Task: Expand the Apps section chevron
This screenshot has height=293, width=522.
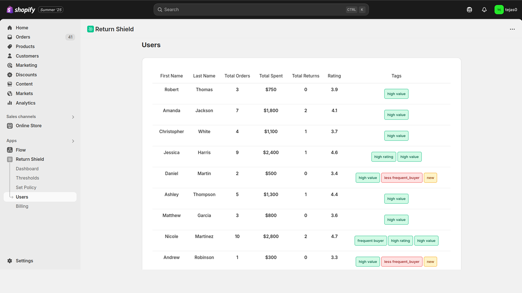Action: tap(73, 141)
